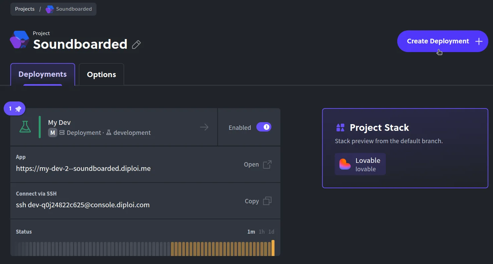Click Projects in the breadcrumb
This screenshot has height=264, width=493.
[x=24, y=9]
